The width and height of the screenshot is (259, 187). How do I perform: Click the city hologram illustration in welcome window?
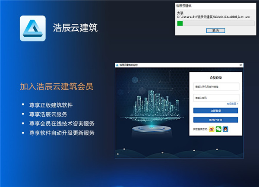tap(152, 112)
